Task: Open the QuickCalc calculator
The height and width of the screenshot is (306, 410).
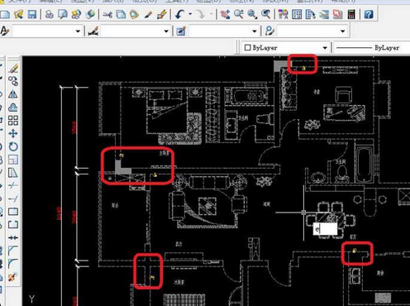Action: click(x=351, y=14)
